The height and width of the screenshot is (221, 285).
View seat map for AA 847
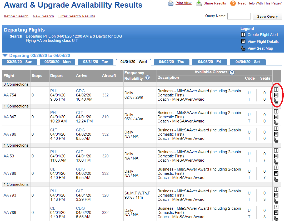[276, 123]
